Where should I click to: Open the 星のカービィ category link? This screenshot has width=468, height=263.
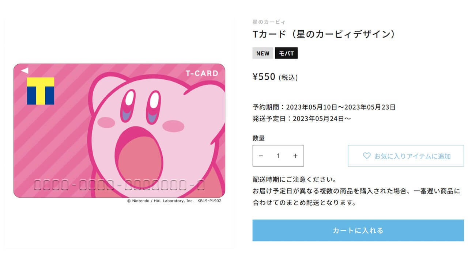pyautogui.click(x=265, y=22)
